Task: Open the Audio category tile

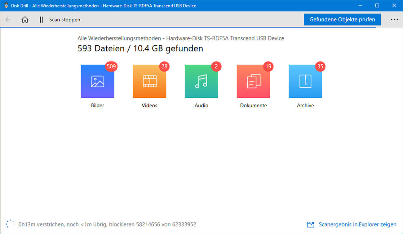Action: tap(201, 81)
